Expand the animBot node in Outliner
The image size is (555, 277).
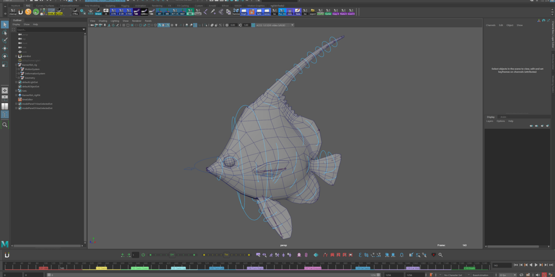[x=16, y=56]
